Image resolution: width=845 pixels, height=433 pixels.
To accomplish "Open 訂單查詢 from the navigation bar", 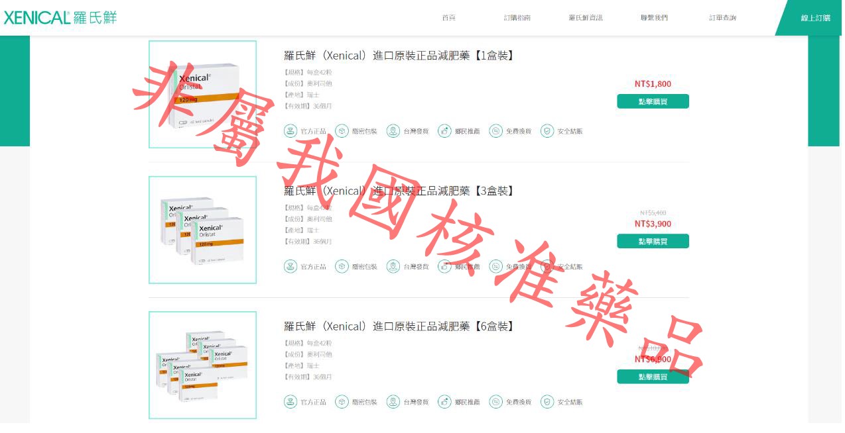I will 722,18.
